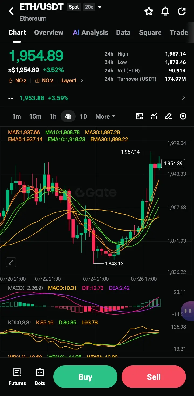Tap the red Sell button

point(154,377)
